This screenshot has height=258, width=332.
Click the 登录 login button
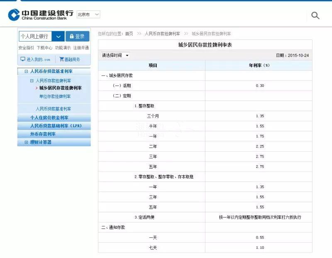pos(77,37)
